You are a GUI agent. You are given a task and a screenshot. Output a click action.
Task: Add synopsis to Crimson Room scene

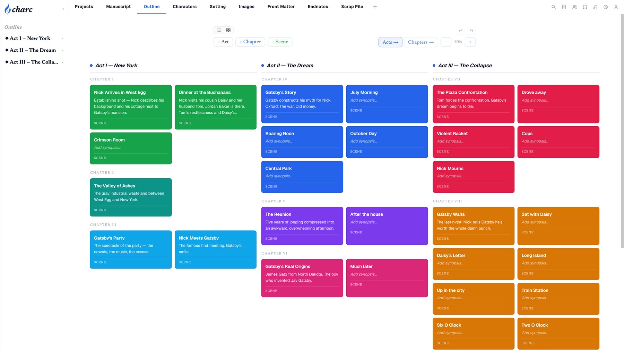107,148
